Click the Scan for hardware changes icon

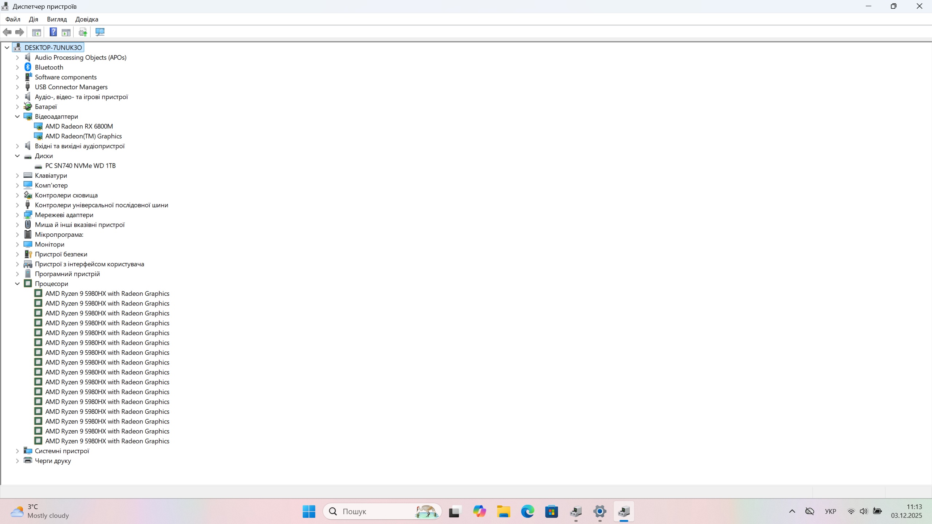100,32
